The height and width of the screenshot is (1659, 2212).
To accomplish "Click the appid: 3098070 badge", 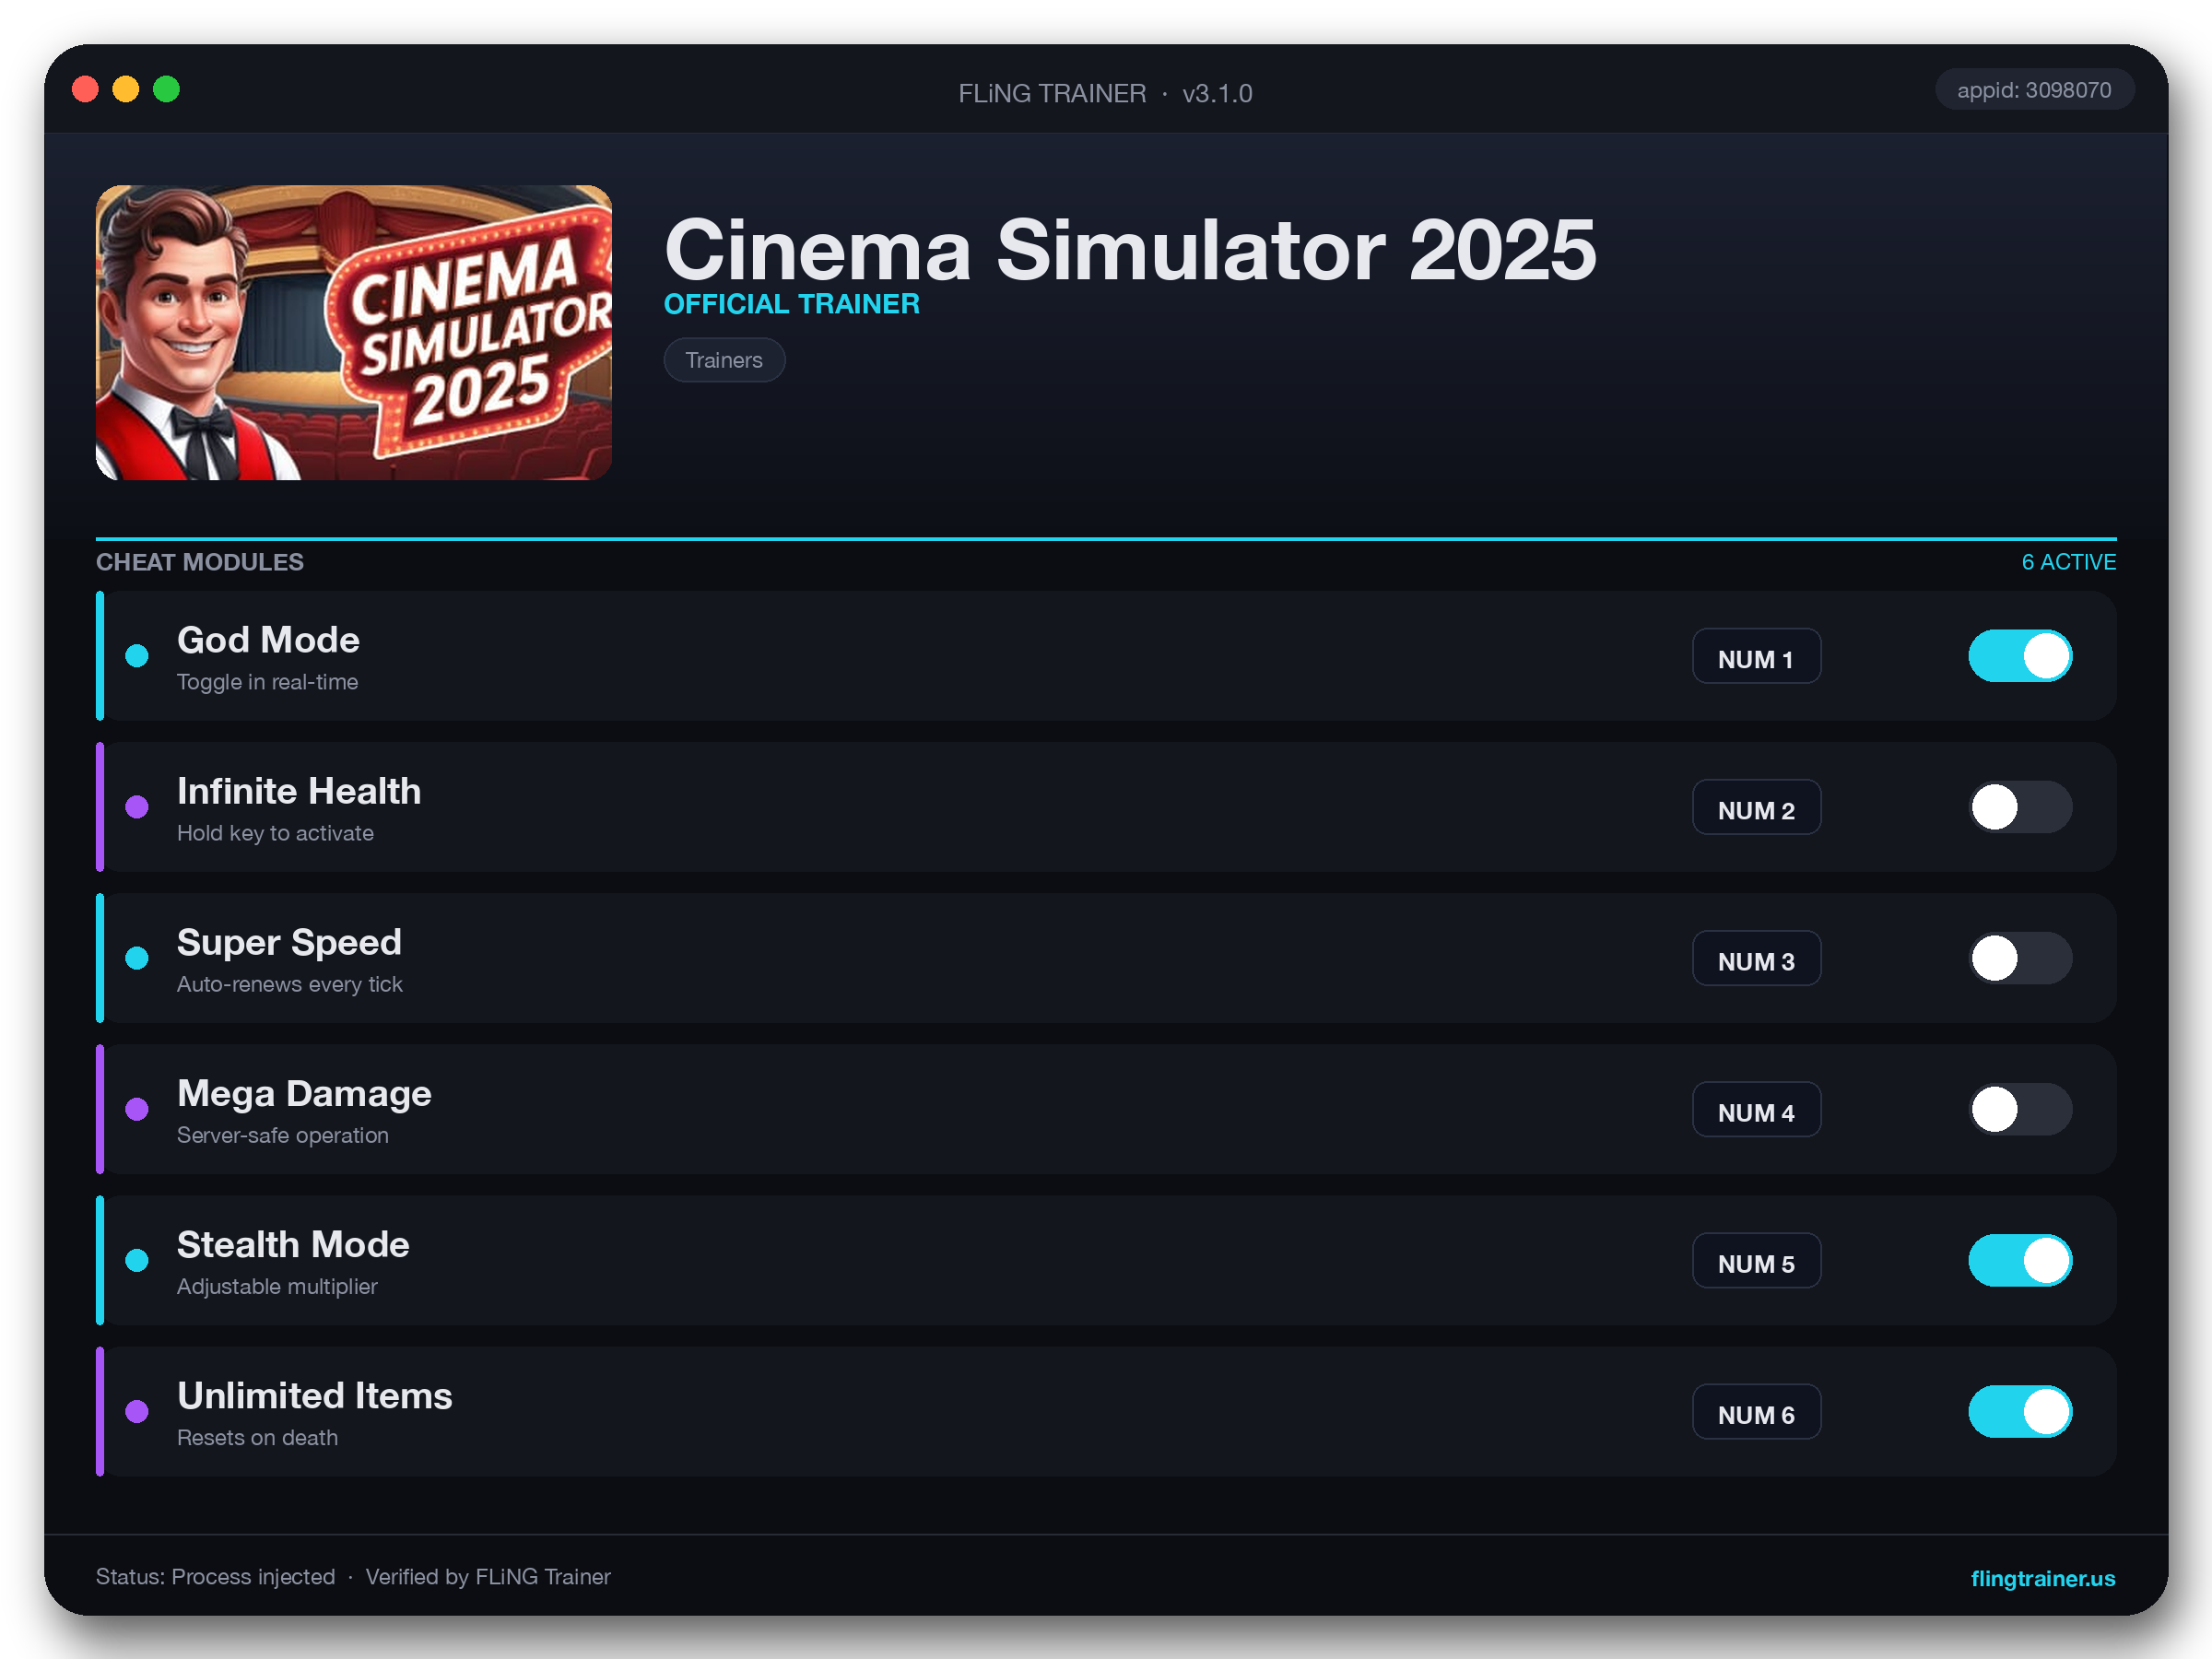I will [x=2034, y=90].
